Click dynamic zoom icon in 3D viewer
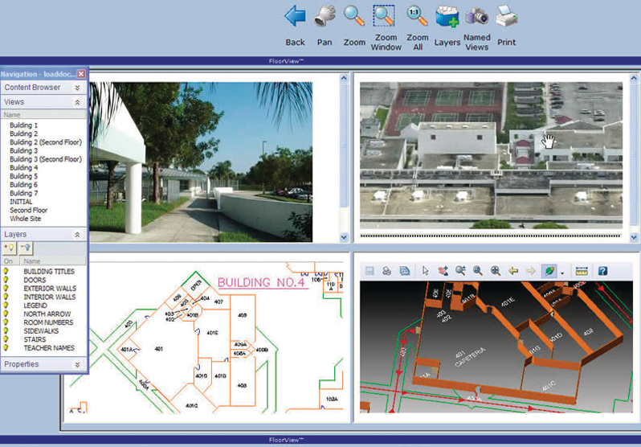This screenshot has width=641, height=447. click(461, 271)
